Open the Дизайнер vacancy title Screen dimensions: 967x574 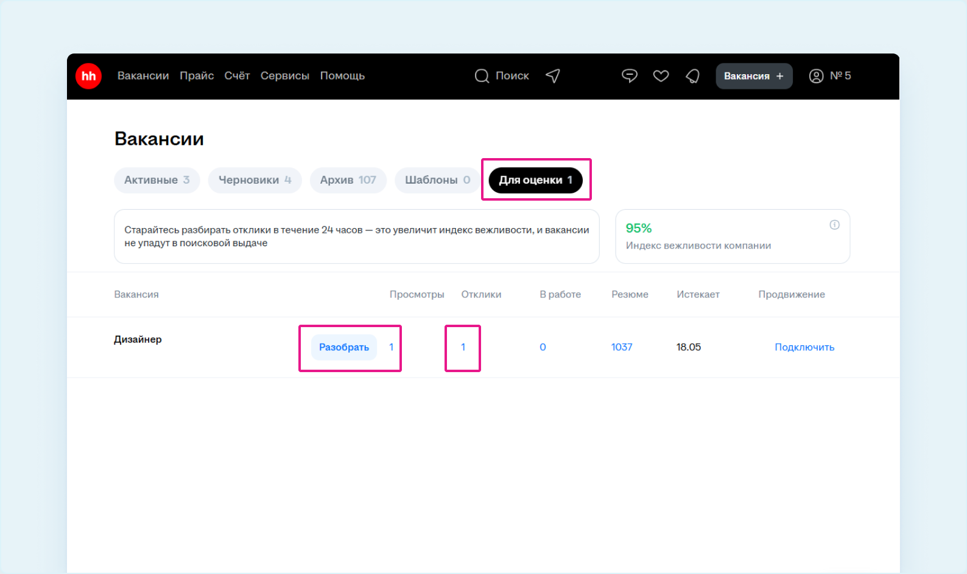[138, 339]
